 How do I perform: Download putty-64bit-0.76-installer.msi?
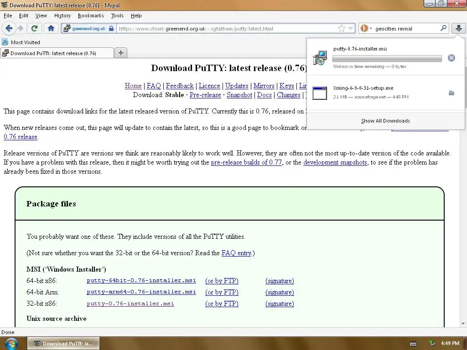(x=141, y=280)
